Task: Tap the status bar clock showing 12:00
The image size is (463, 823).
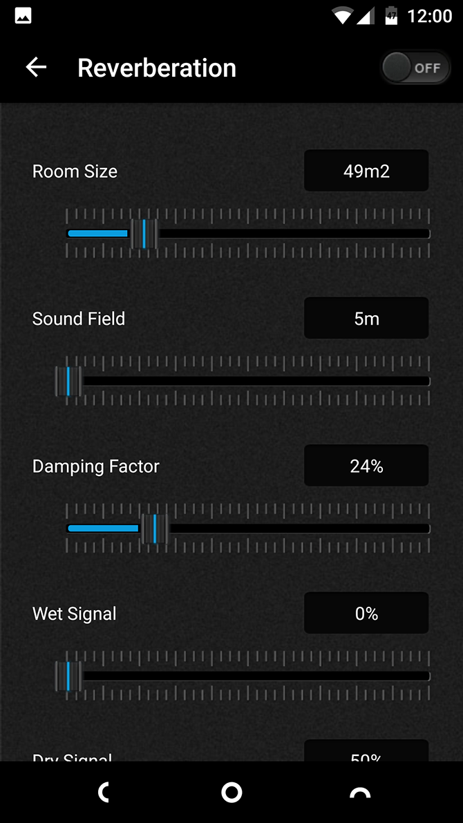Action: 430,16
